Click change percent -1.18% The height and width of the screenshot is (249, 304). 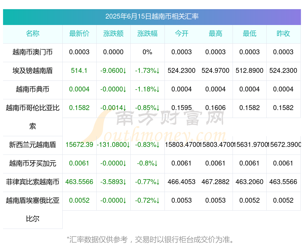pyautogui.click(x=147, y=89)
